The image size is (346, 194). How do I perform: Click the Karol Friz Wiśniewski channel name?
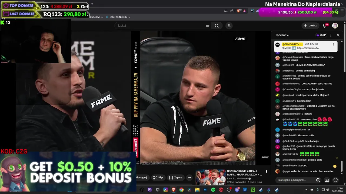click(238, 178)
